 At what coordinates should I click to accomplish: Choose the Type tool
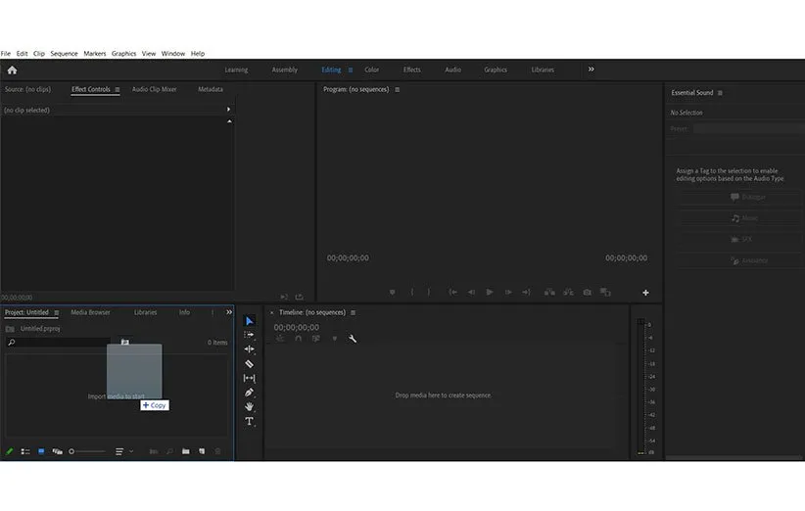249,421
